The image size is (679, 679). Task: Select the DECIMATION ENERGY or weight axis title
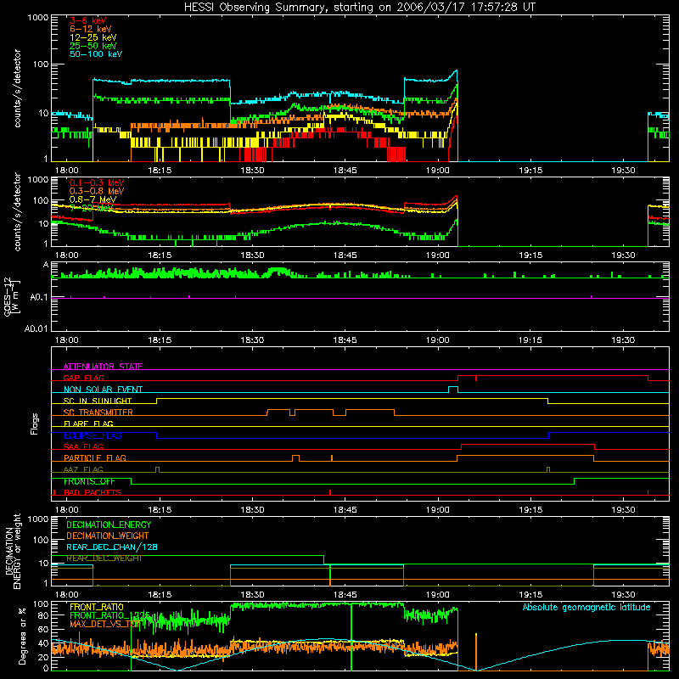click(13, 551)
